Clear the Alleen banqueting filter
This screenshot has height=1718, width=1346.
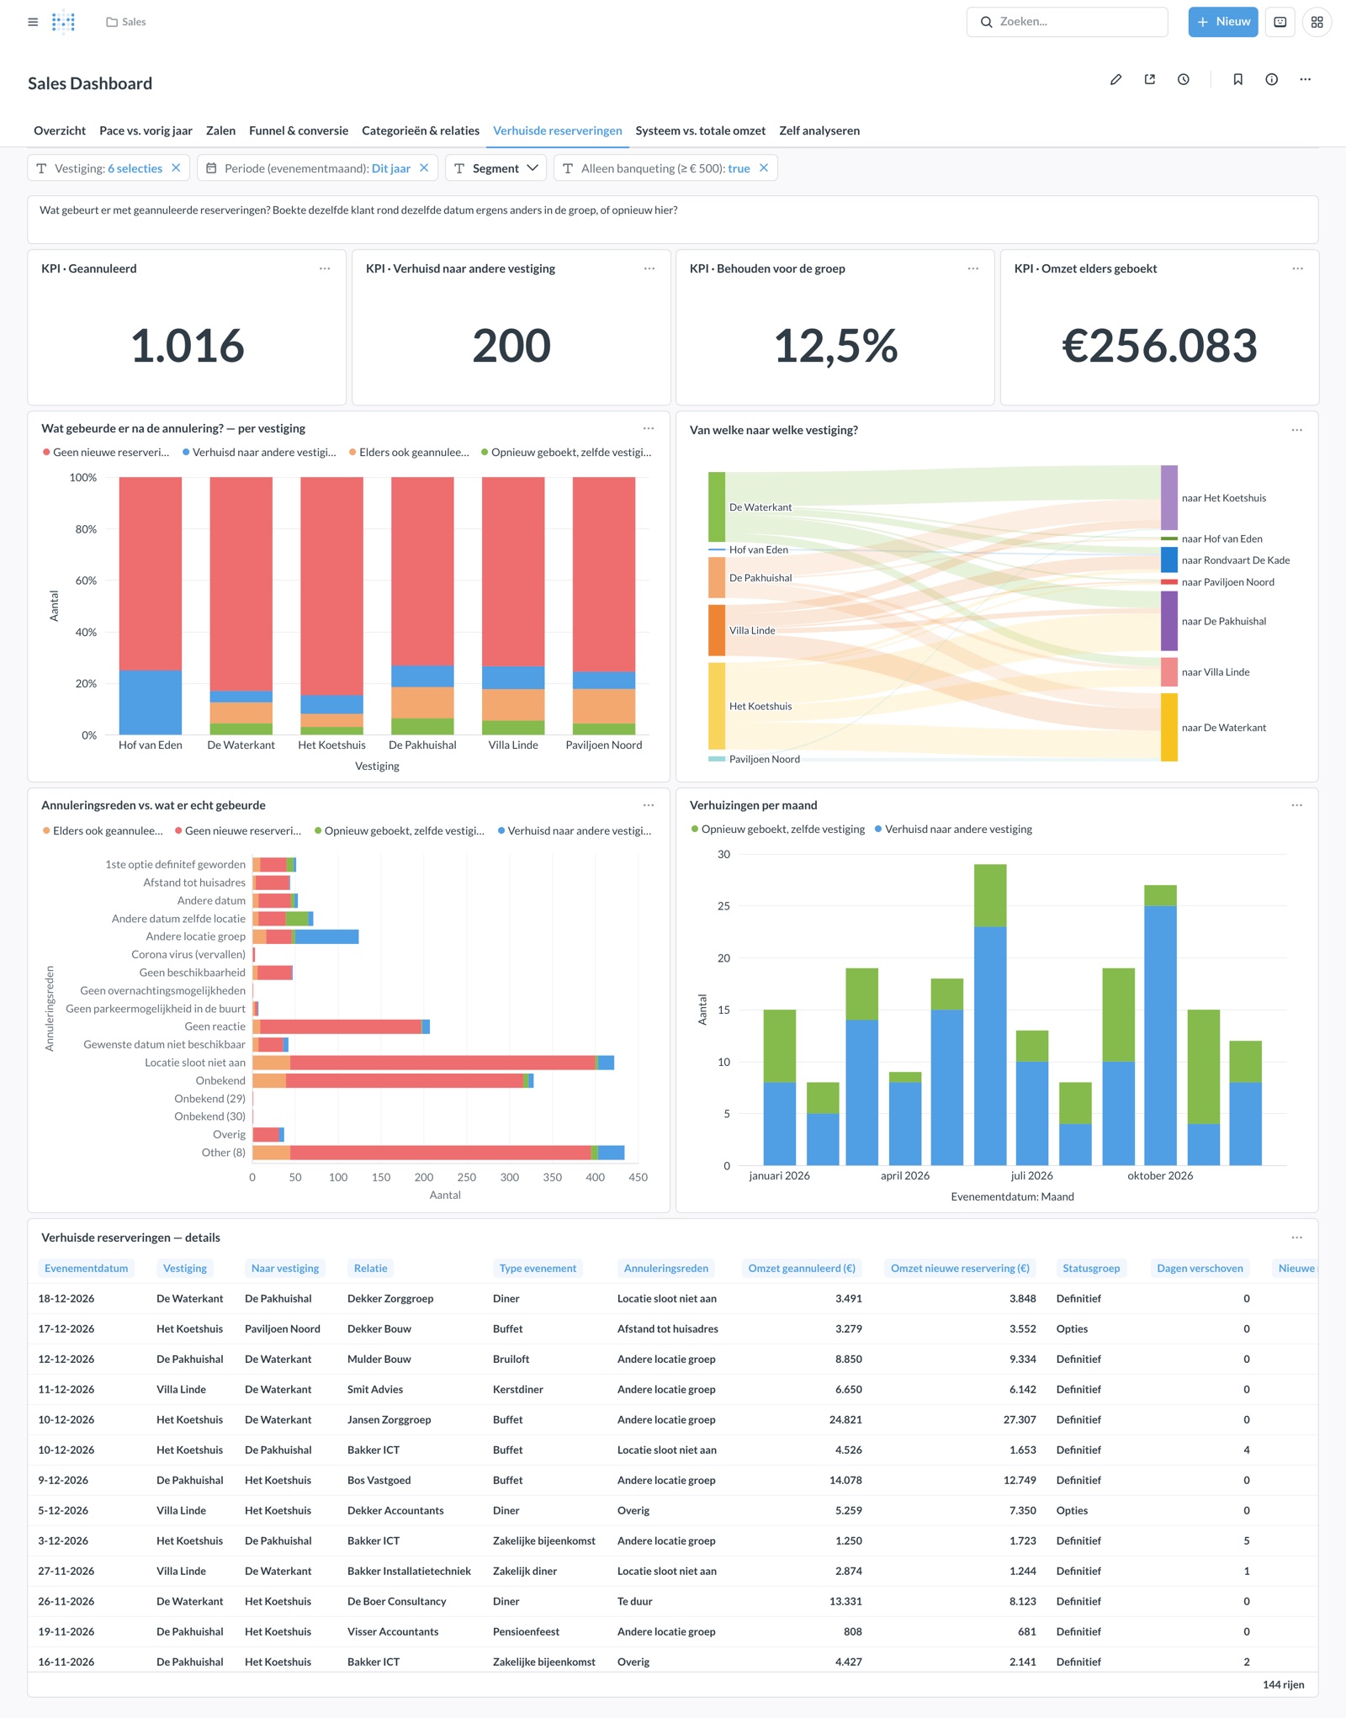coord(764,167)
